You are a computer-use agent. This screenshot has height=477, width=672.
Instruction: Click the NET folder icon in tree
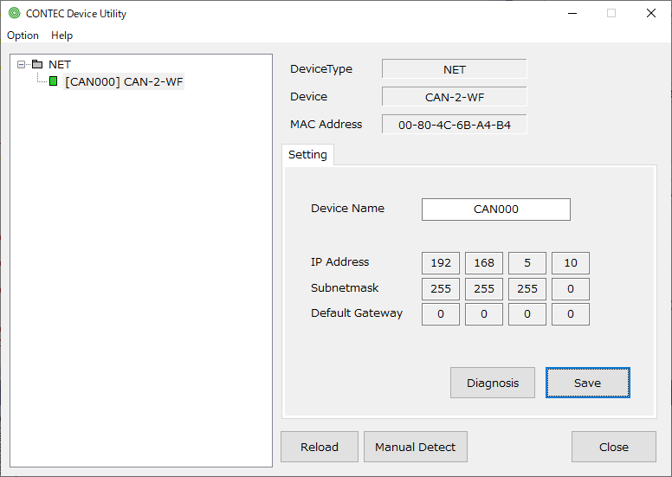coord(37,65)
